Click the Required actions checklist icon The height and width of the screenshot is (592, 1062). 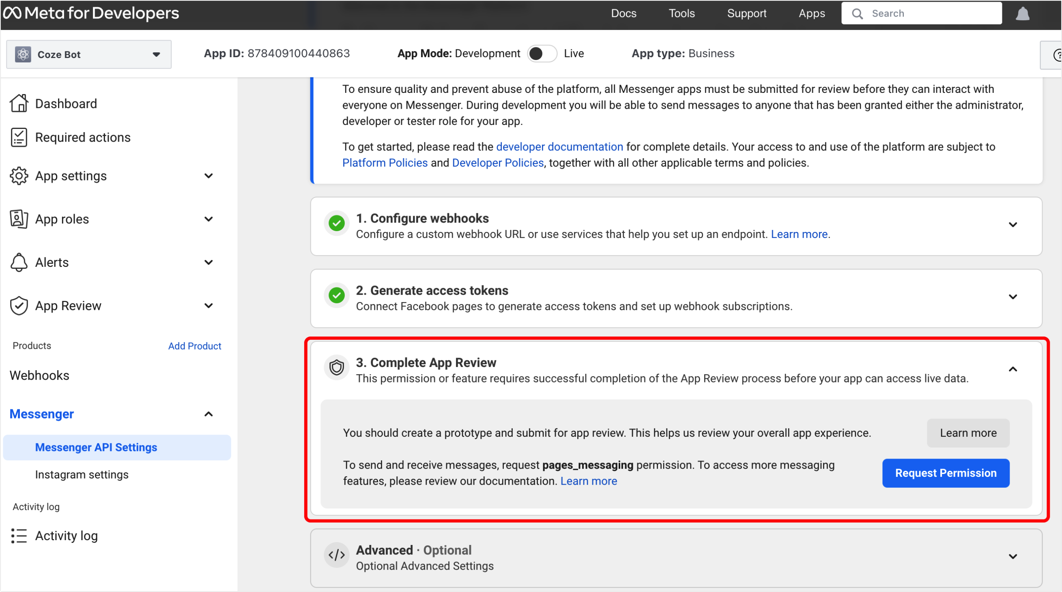coord(19,137)
